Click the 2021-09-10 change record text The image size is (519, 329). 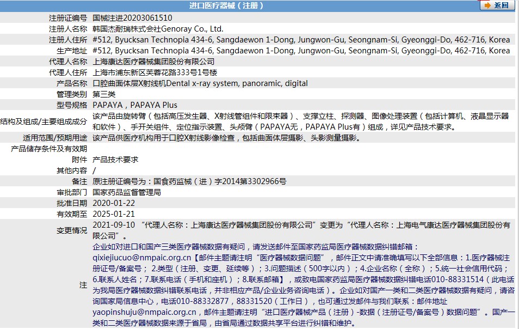(x=301, y=230)
